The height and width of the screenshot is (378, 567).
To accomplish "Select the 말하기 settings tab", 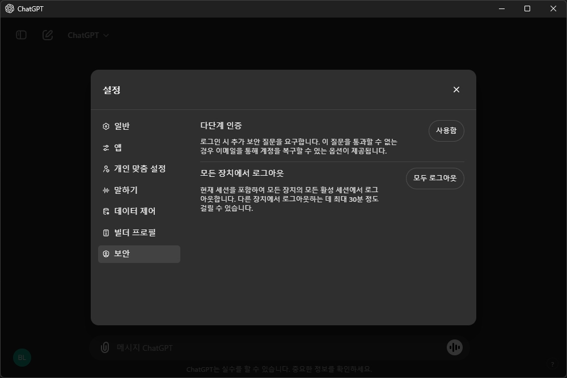I will 139,190.
